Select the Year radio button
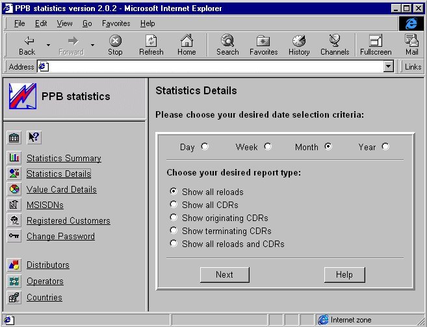The height and width of the screenshot is (327, 427). (x=385, y=147)
